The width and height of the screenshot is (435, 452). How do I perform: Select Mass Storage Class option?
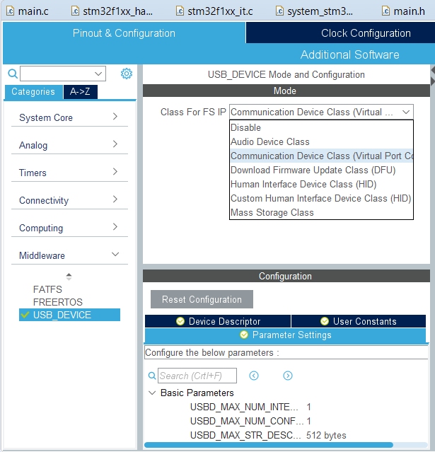pos(272,212)
